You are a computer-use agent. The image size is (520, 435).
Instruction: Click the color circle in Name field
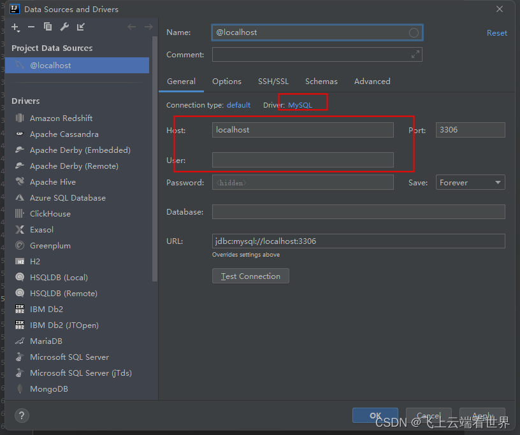click(x=414, y=32)
